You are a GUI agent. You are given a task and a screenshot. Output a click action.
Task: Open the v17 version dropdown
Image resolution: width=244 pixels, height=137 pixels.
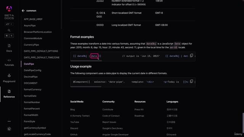(9, 24)
